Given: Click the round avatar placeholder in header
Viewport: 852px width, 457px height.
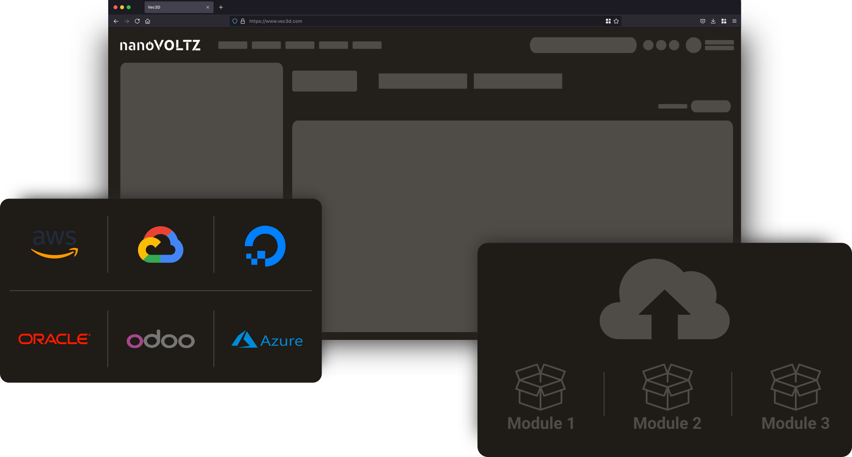Looking at the screenshot, I should tap(694, 45).
